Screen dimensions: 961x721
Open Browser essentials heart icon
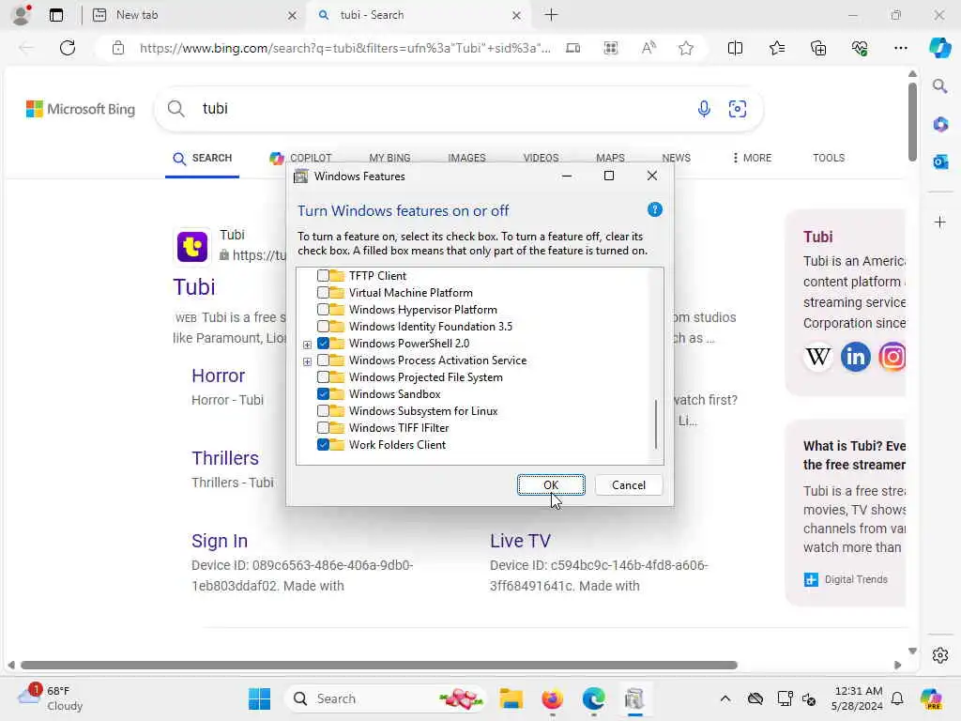pyautogui.click(x=860, y=48)
